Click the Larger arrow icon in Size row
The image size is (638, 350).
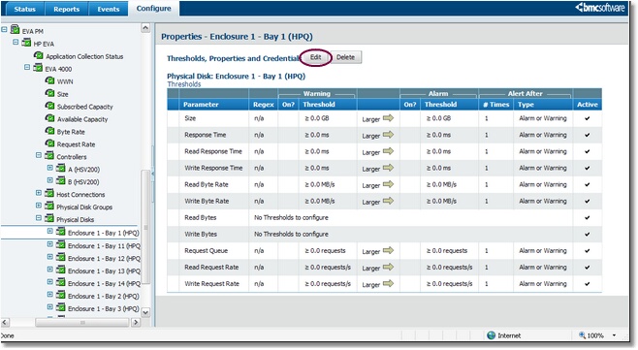388,118
